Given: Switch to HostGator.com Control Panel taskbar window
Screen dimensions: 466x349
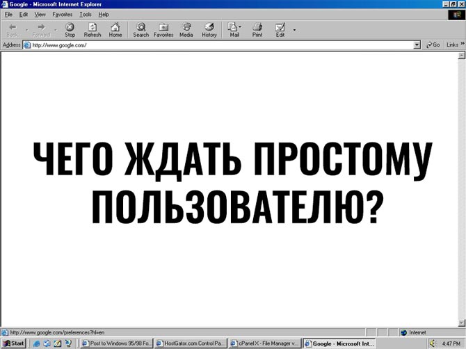Looking at the screenshot, I should click(x=191, y=343).
